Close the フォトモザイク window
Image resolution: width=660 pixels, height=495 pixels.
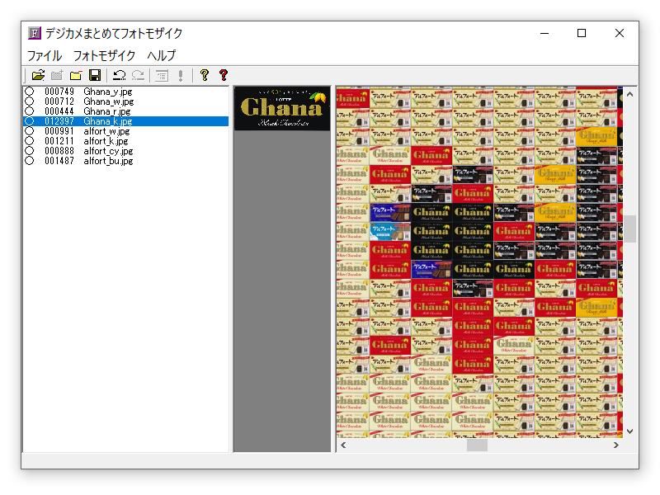pos(620,33)
